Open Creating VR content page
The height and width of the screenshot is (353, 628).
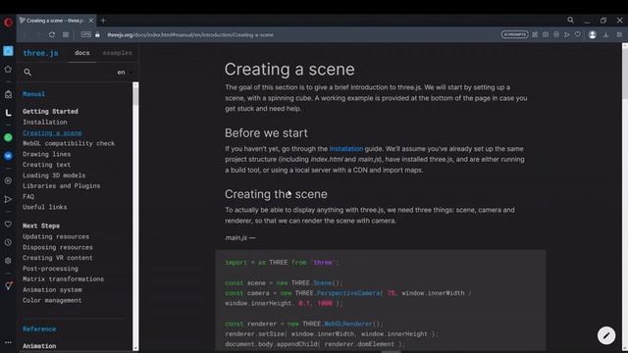tap(58, 258)
